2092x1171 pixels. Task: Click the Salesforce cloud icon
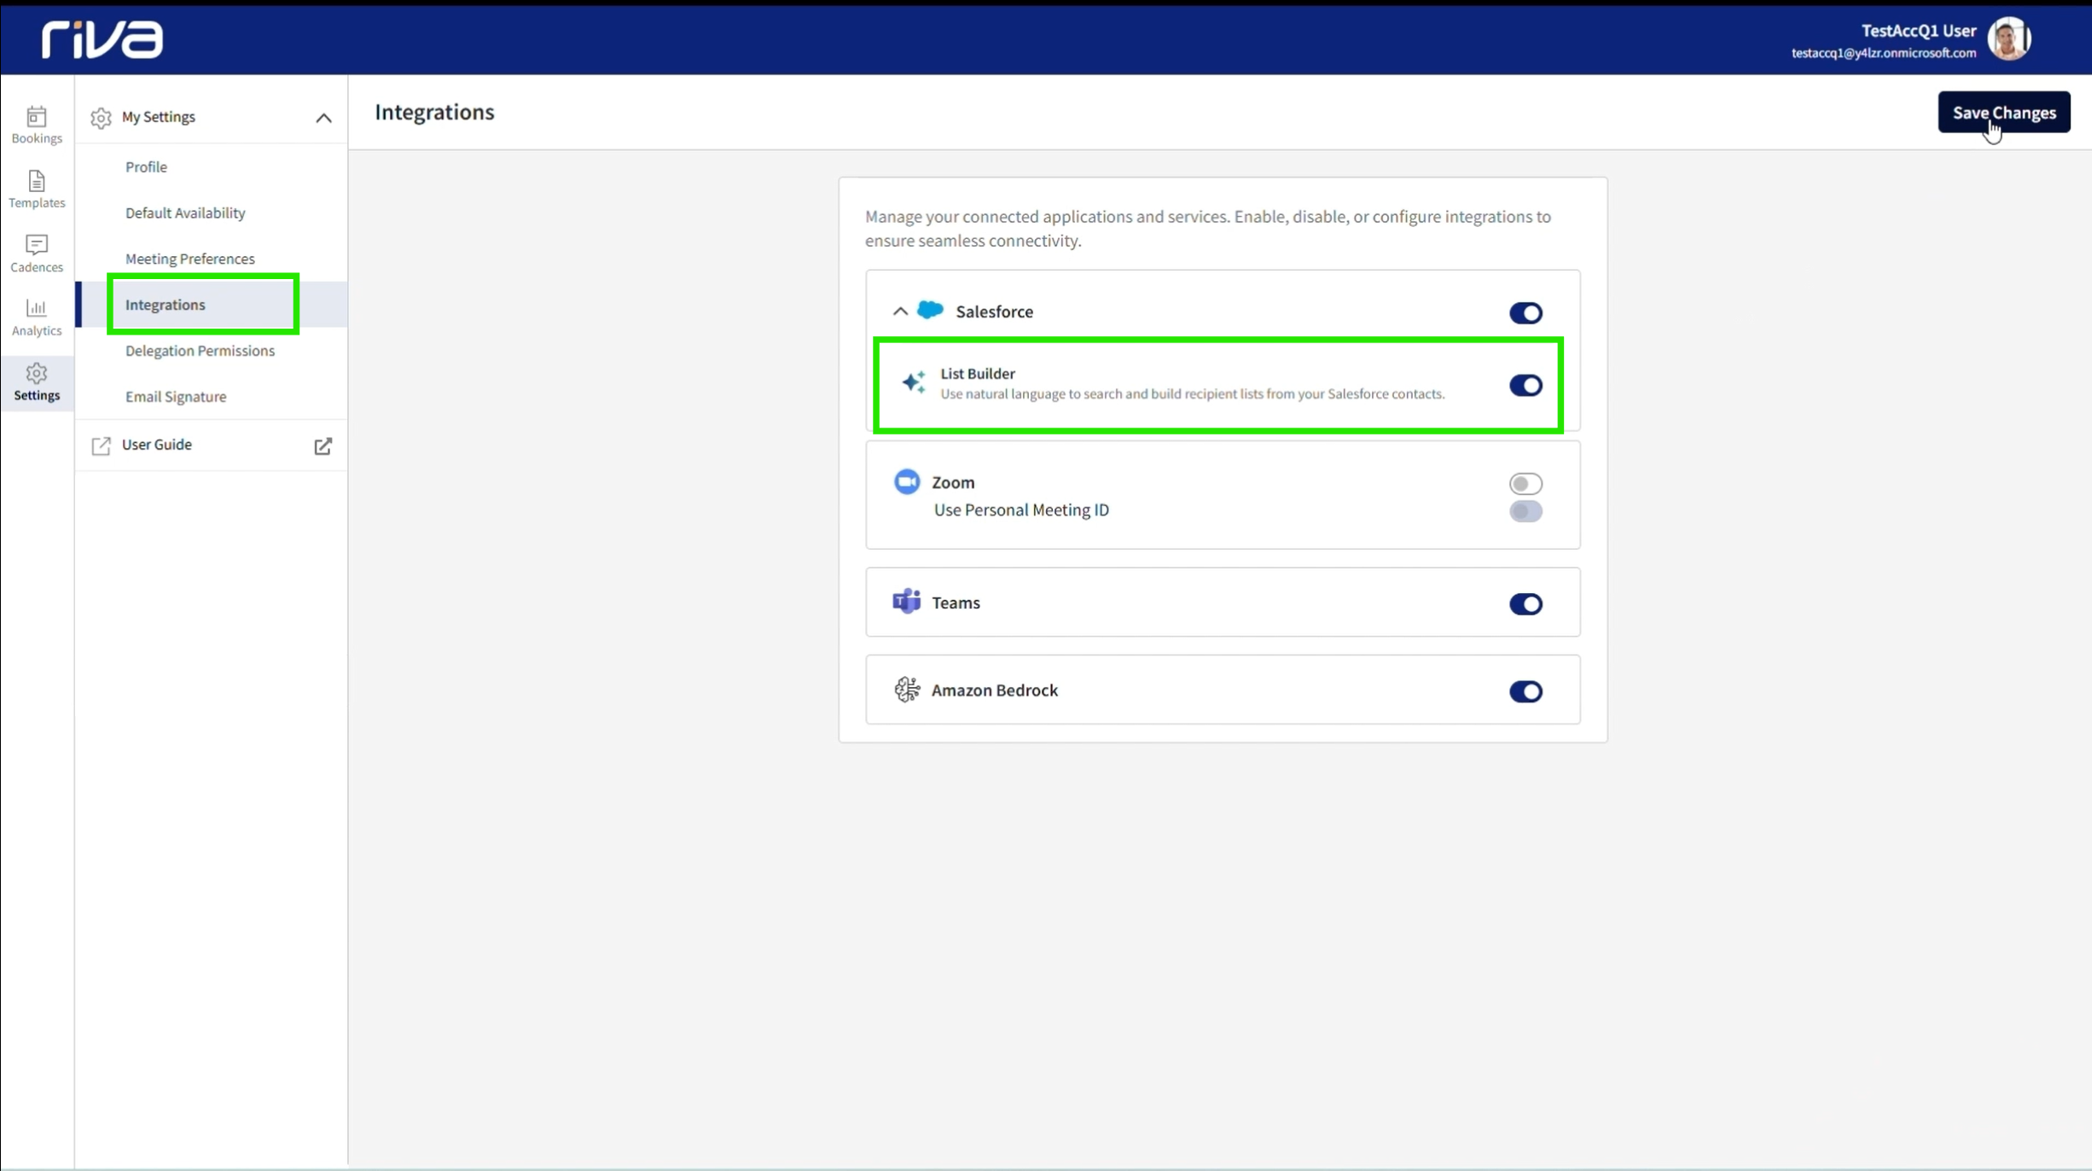pyautogui.click(x=930, y=311)
